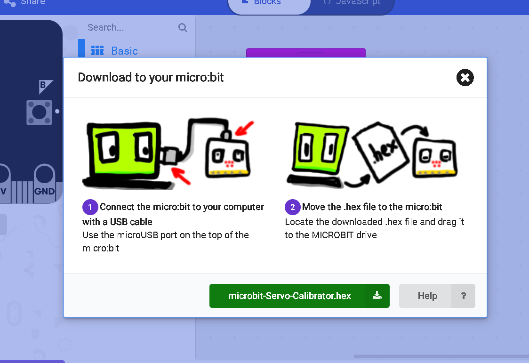
Task: Click the .hex file move illustration
Action: [x=372, y=154]
